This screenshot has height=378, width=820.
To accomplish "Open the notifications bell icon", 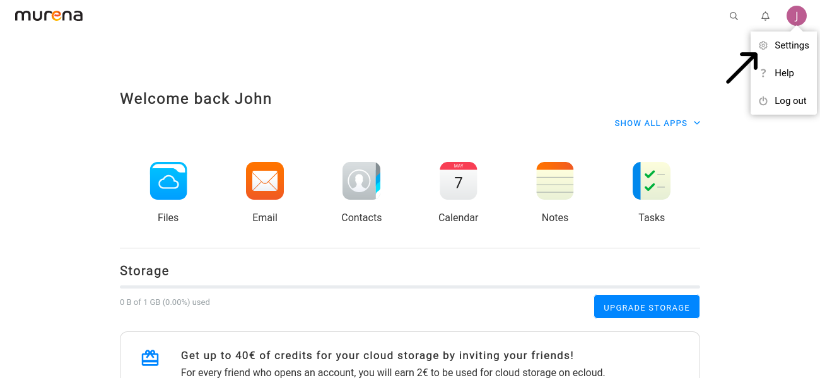I will click(x=765, y=16).
